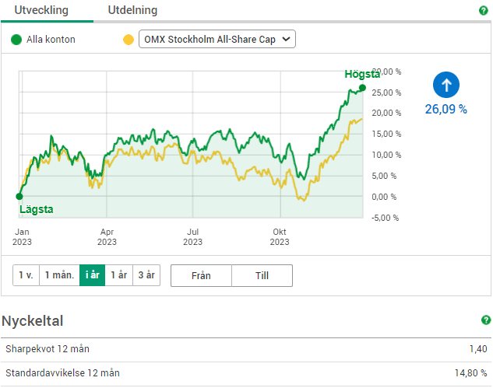493x388 pixels.
Task: Click the blue upward arrow performance icon
Action: point(446,85)
